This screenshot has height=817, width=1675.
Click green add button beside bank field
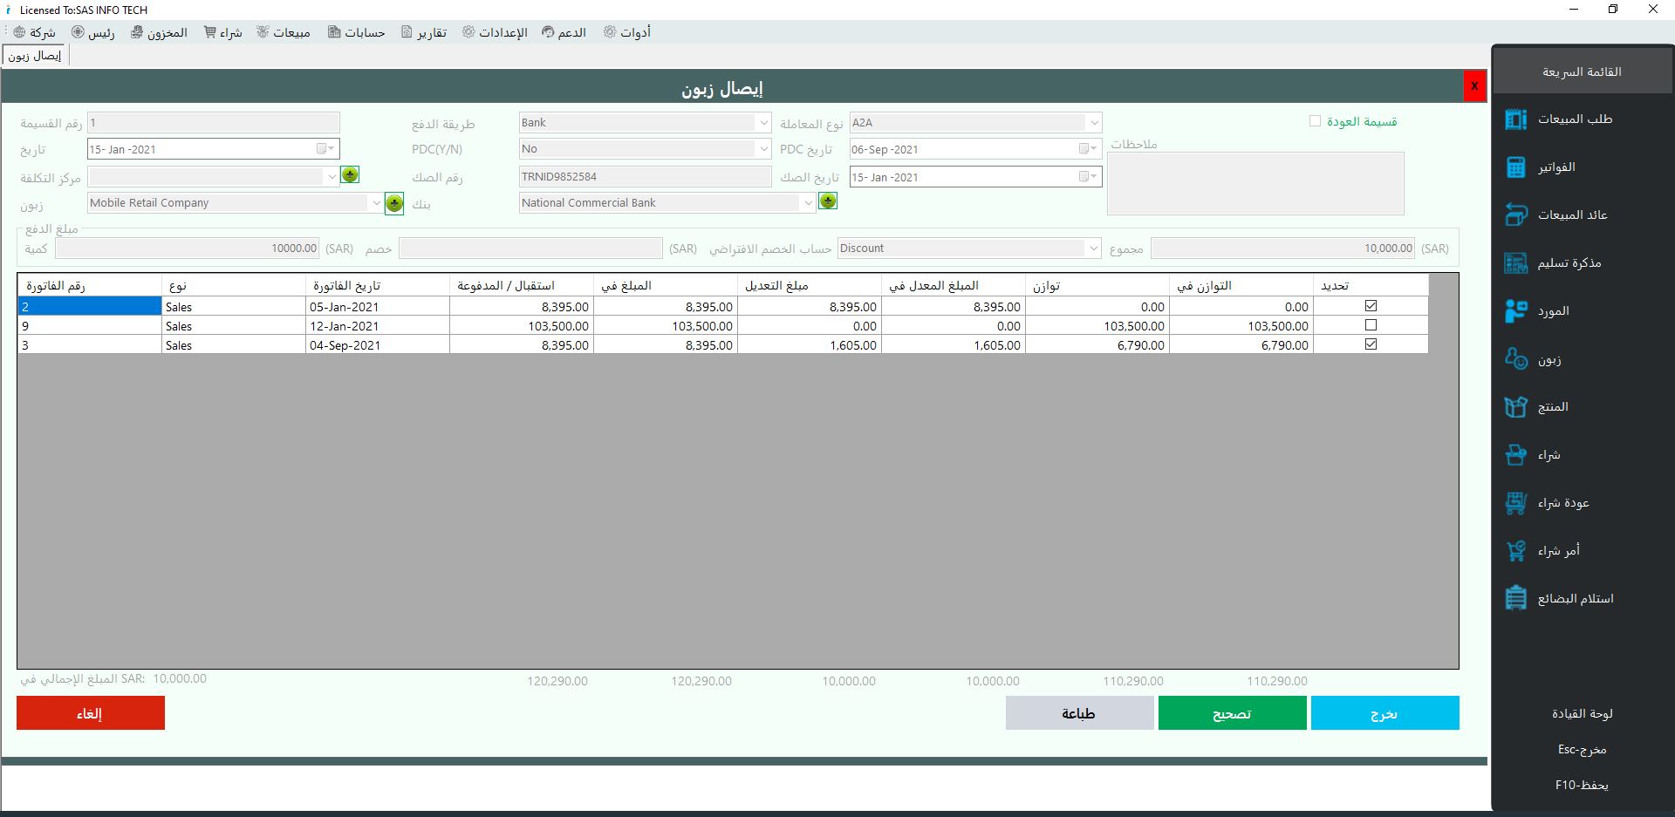pos(828,201)
